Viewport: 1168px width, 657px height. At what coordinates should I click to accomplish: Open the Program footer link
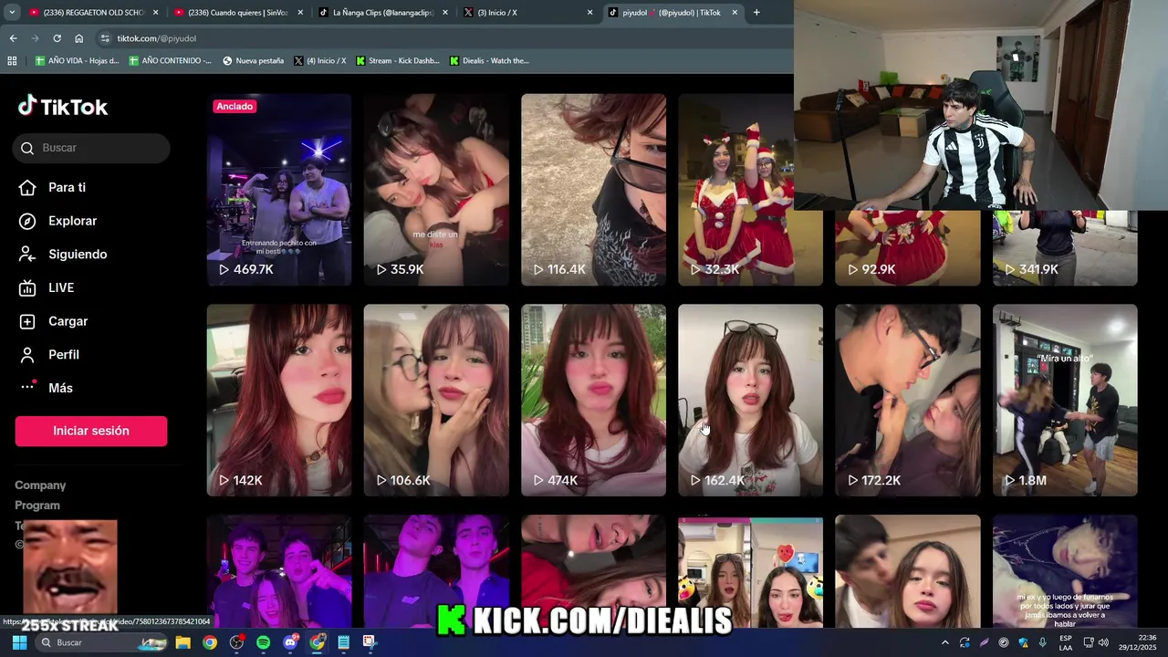coord(37,506)
